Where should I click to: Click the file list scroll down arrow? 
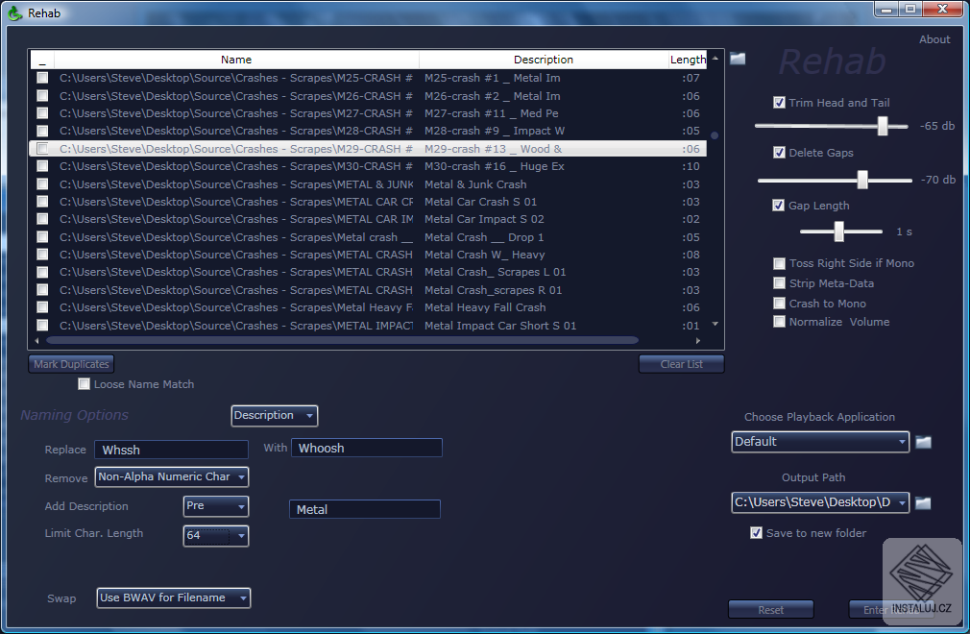(x=715, y=324)
